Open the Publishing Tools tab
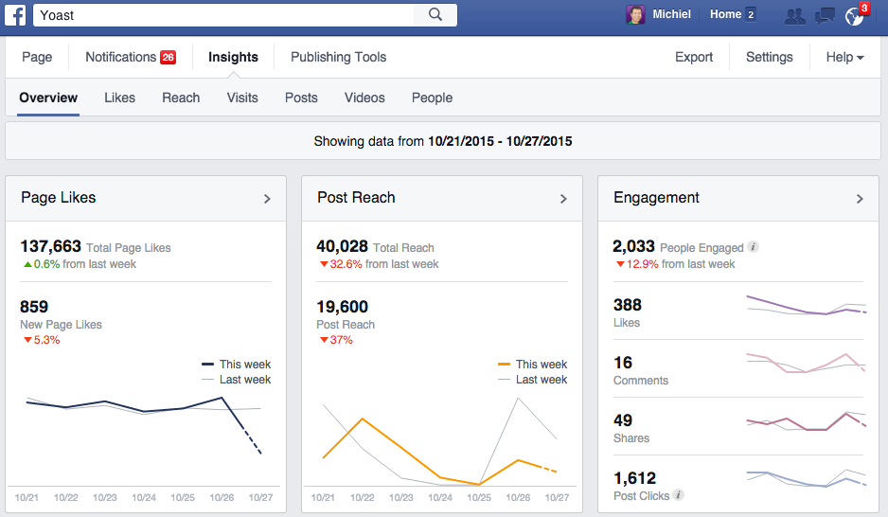 coord(338,57)
